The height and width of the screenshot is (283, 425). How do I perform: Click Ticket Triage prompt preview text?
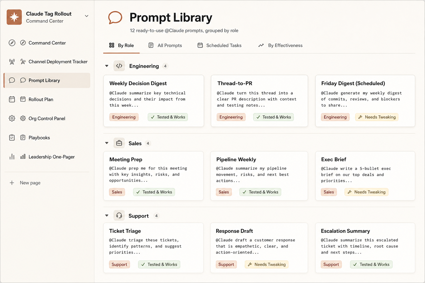click(145, 246)
